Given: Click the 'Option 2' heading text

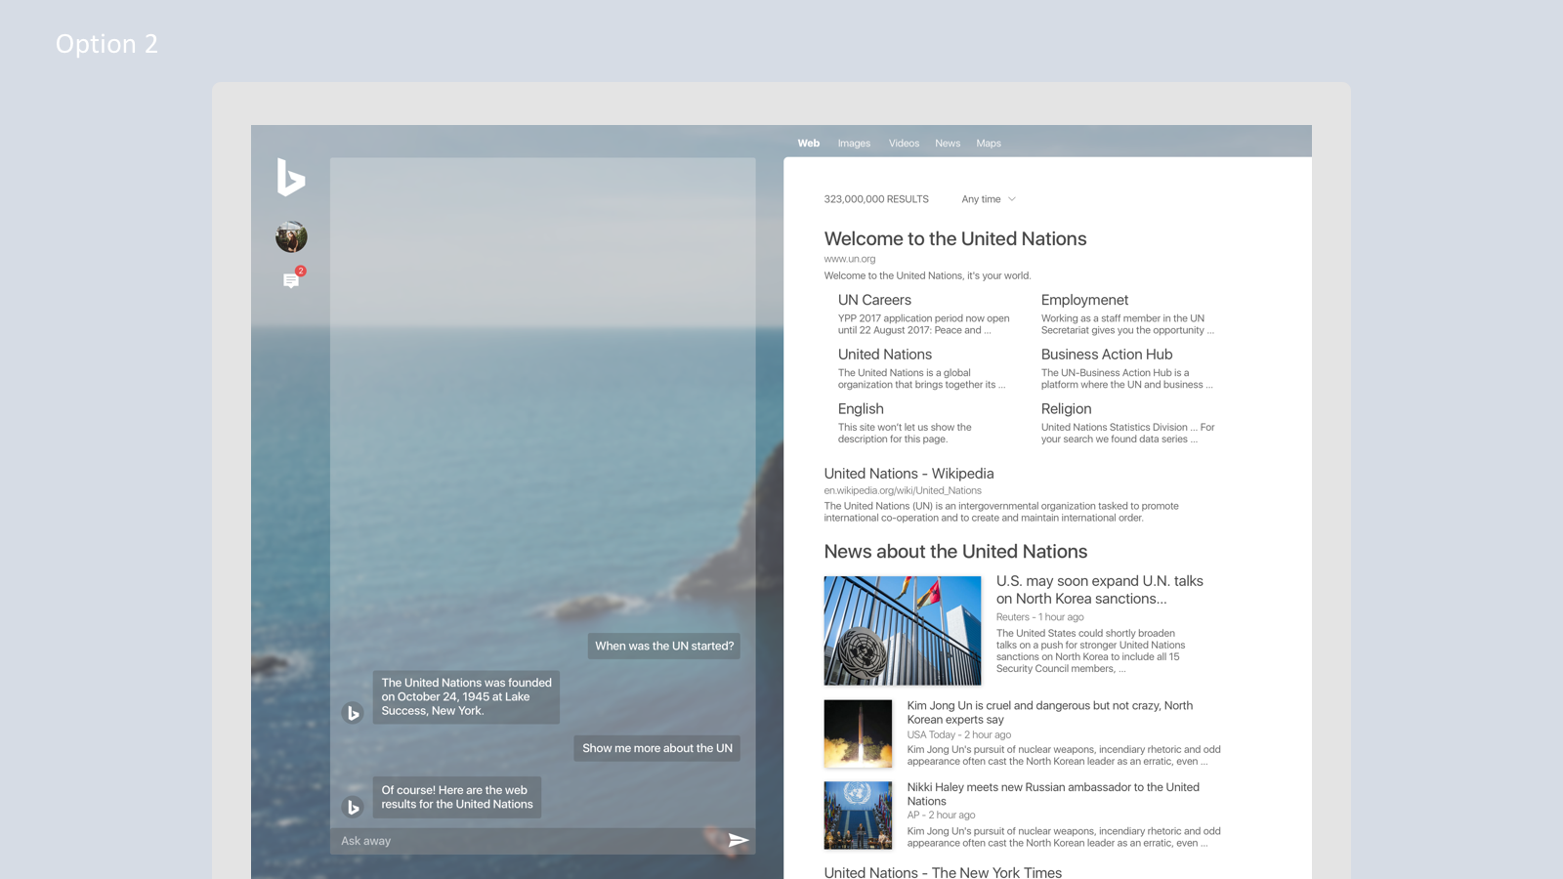Looking at the screenshot, I should click(x=106, y=44).
